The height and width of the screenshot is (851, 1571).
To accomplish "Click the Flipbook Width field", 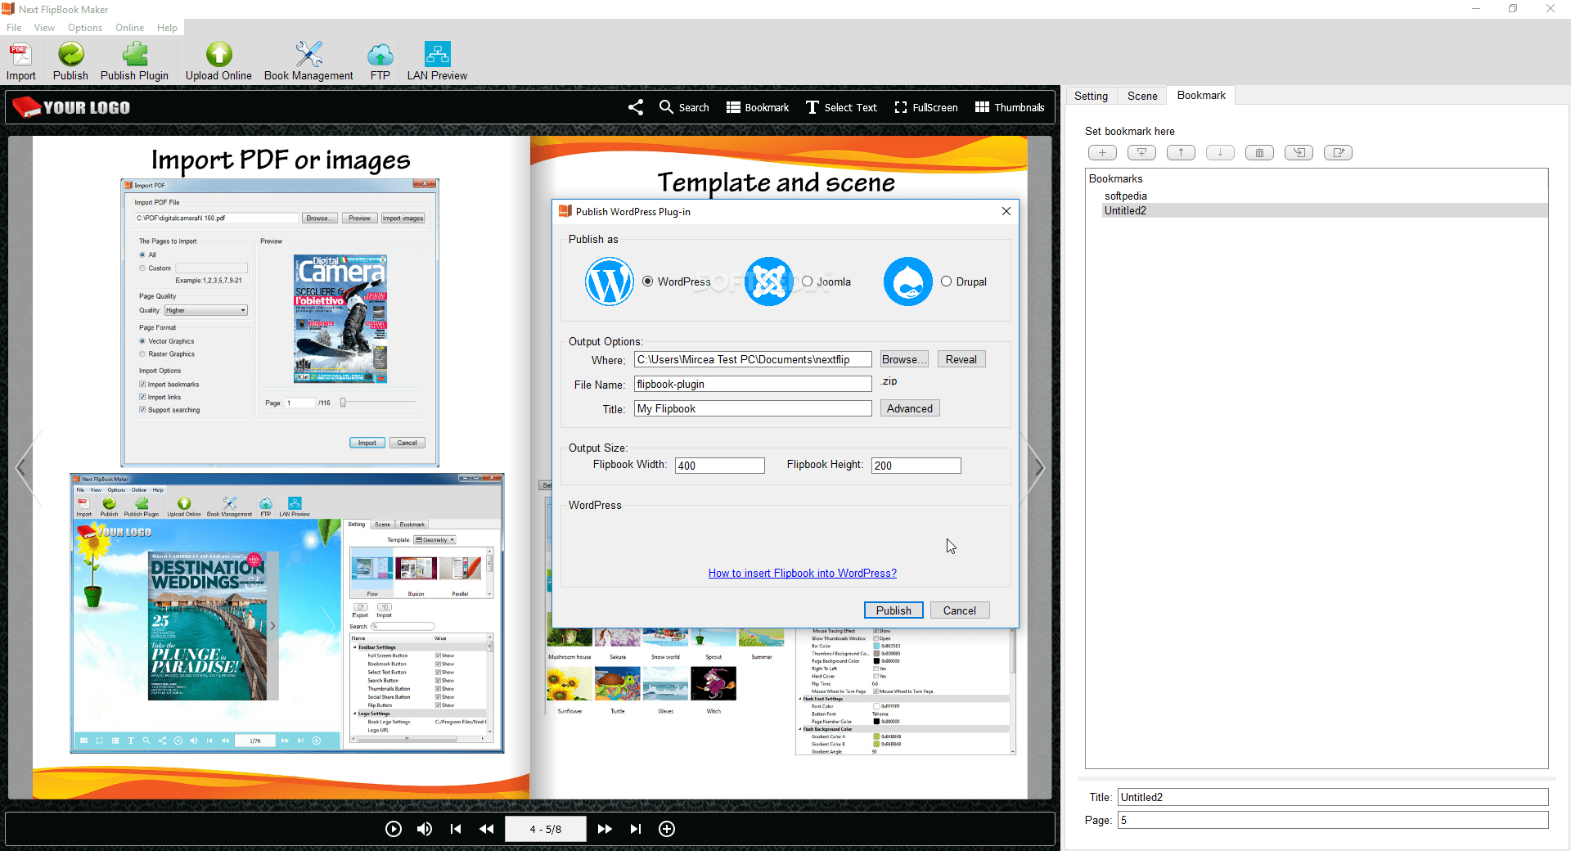I will [719, 466].
